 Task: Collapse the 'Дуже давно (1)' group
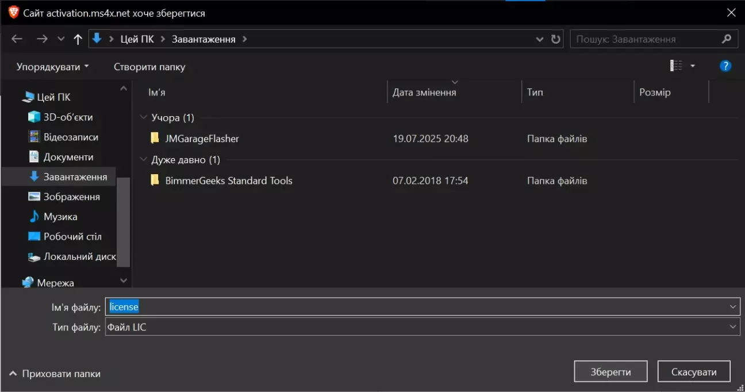(x=143, y=160)
